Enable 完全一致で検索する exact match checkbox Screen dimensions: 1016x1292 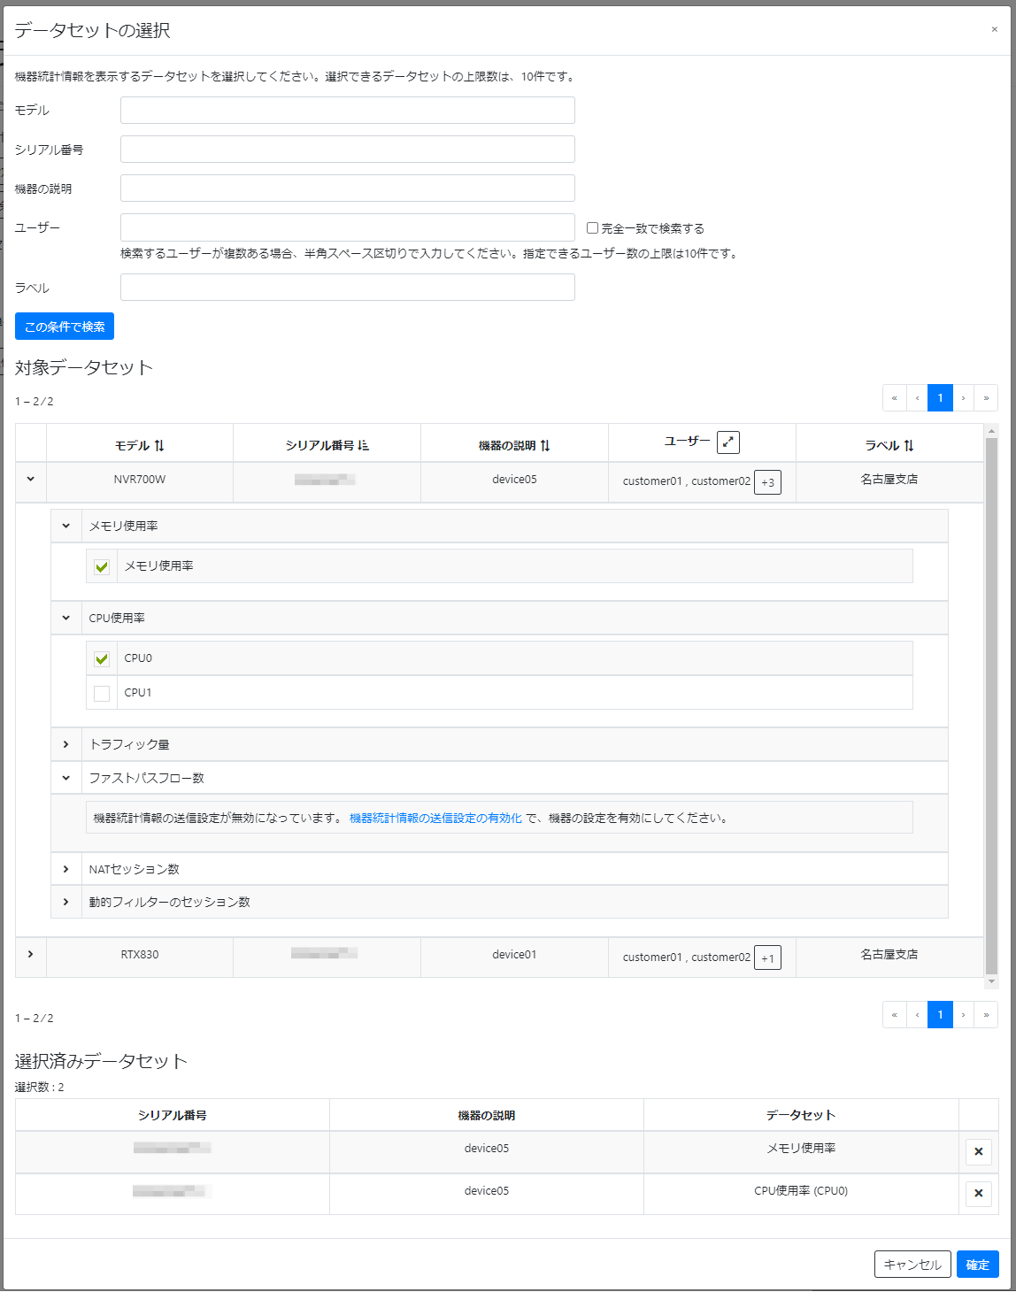tap(592, 227)
